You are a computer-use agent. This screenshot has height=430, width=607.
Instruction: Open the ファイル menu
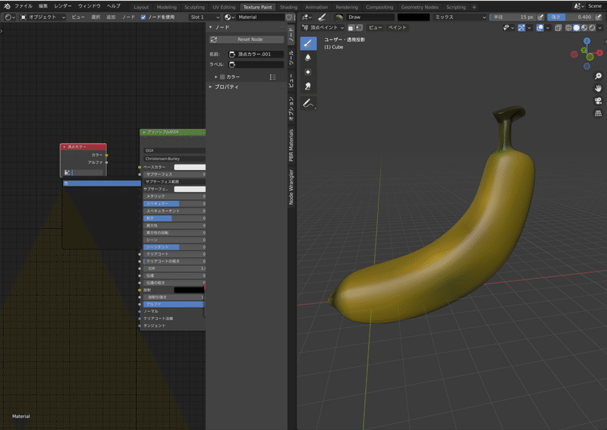pyautogui.click(x=24, y=6)
